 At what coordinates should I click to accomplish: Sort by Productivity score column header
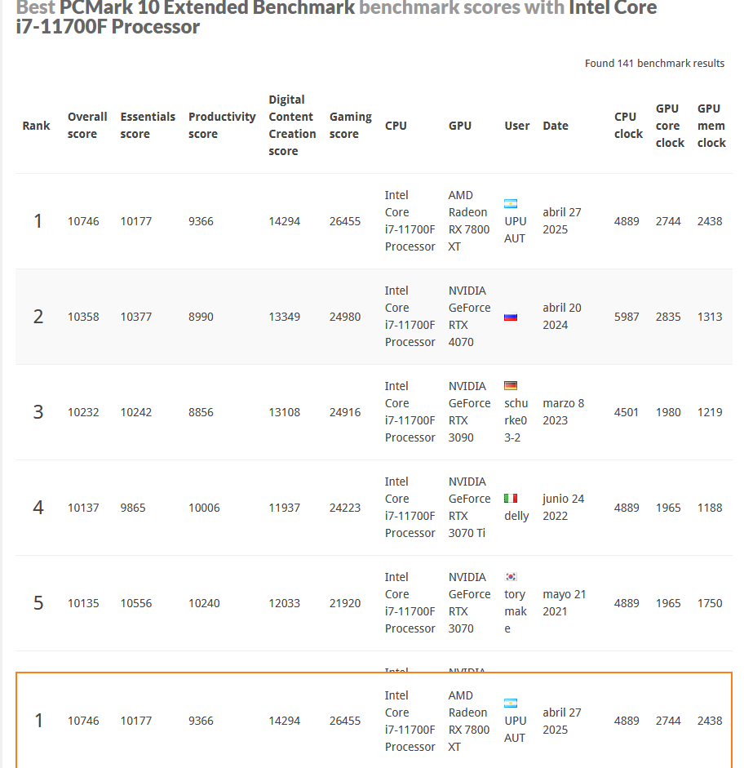(x=222, y=126)
